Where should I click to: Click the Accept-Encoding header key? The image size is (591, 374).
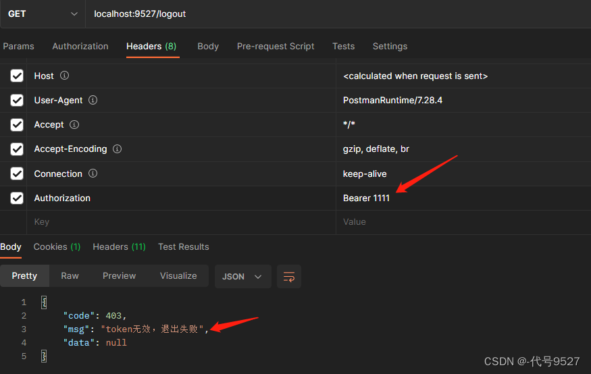coord(70,149)
